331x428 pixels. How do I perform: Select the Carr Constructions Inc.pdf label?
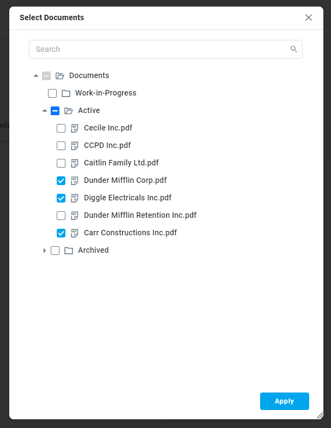(130, 233)
